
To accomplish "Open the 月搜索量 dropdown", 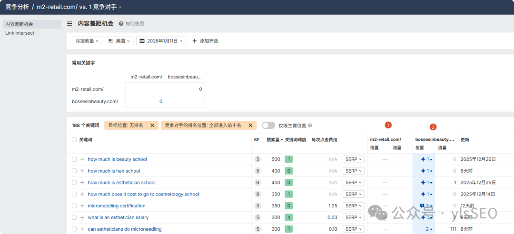I will pyautogui.click(x=87, y=41).
